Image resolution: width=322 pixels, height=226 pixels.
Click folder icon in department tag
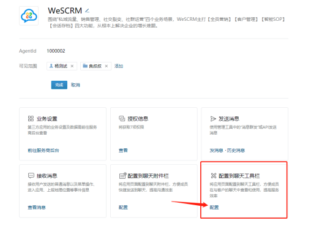[85, 66]
